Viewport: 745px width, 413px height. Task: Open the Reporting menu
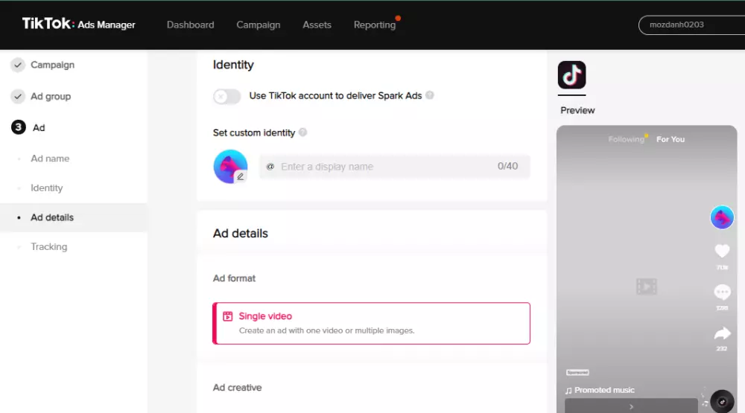(375, 25)
